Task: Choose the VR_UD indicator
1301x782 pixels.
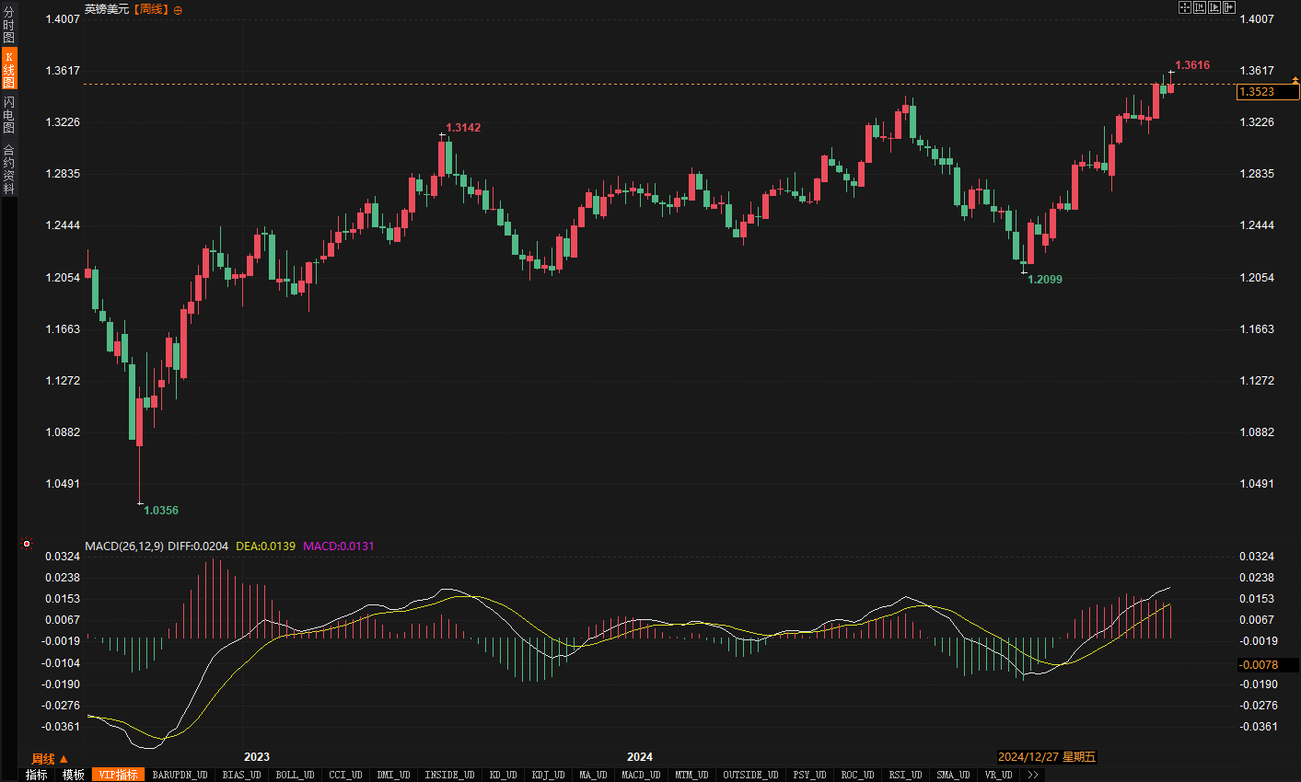Action: click(998, 775)
